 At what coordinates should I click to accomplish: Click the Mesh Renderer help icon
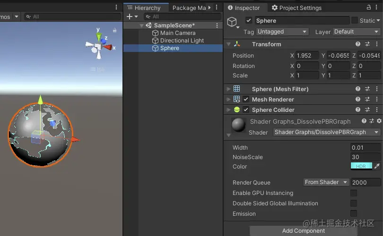click(x=358, y=99)
